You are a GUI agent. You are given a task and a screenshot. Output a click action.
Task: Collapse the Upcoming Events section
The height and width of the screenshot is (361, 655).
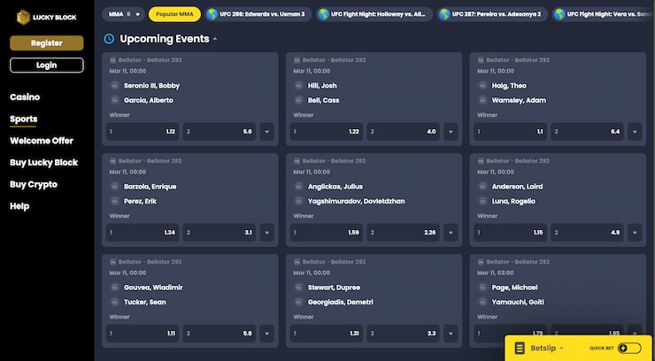coord(215,39)
